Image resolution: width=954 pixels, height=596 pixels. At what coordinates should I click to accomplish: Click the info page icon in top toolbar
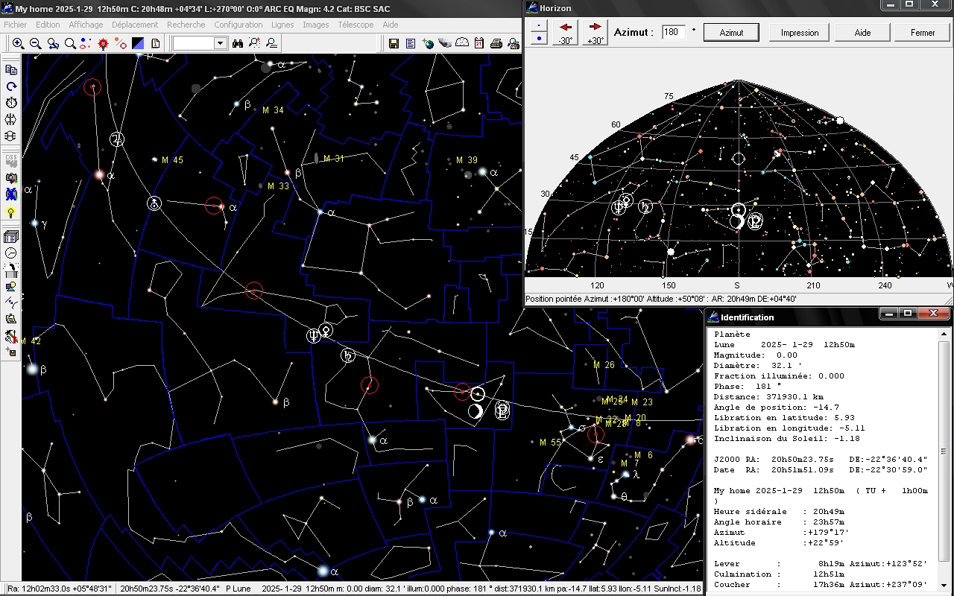point(155,43)
